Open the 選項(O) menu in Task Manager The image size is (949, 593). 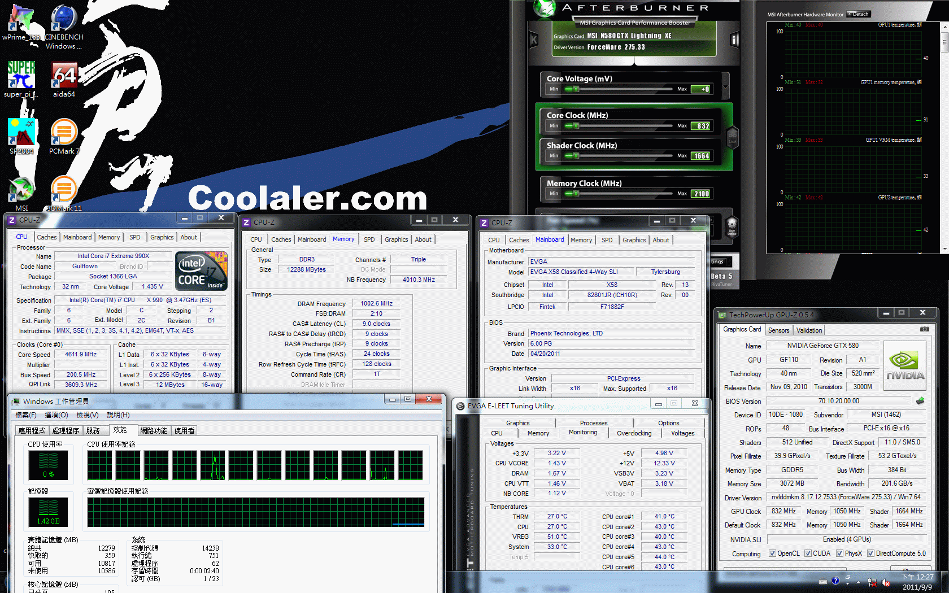tap(56, 415)
